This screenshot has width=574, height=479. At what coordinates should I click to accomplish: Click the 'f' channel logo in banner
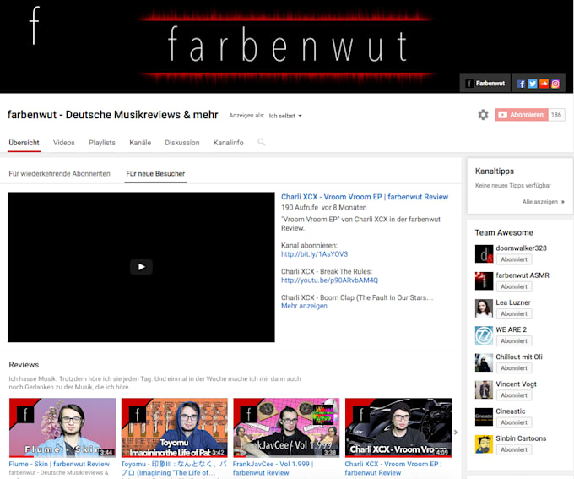click(34, 25)
